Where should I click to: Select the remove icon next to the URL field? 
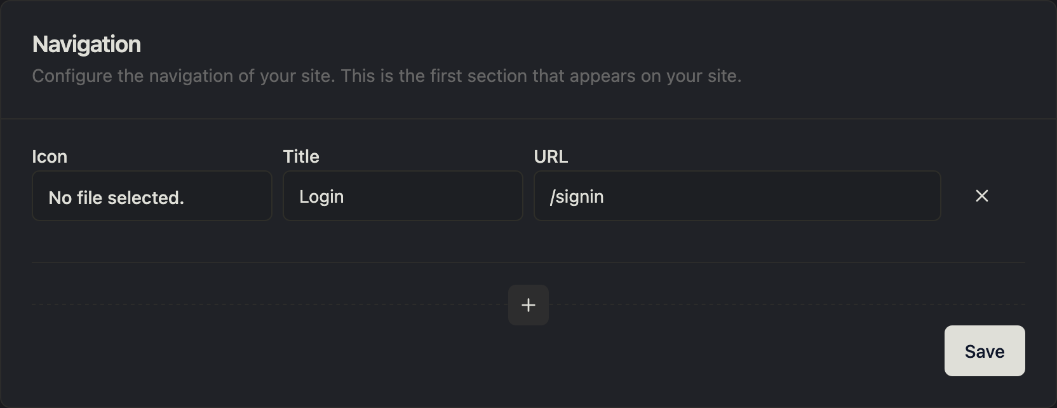coord(982,196)
